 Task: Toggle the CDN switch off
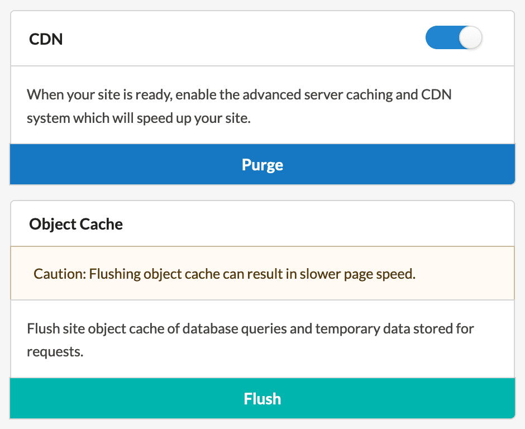(x=453, y=39)
